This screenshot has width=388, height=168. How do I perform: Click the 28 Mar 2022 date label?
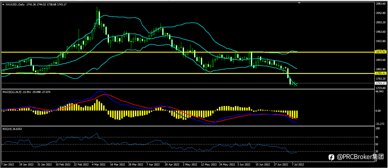pos(136,165)
